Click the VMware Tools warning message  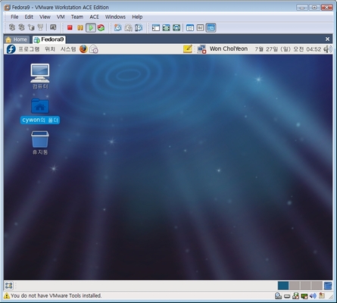[x=56, y=295]
